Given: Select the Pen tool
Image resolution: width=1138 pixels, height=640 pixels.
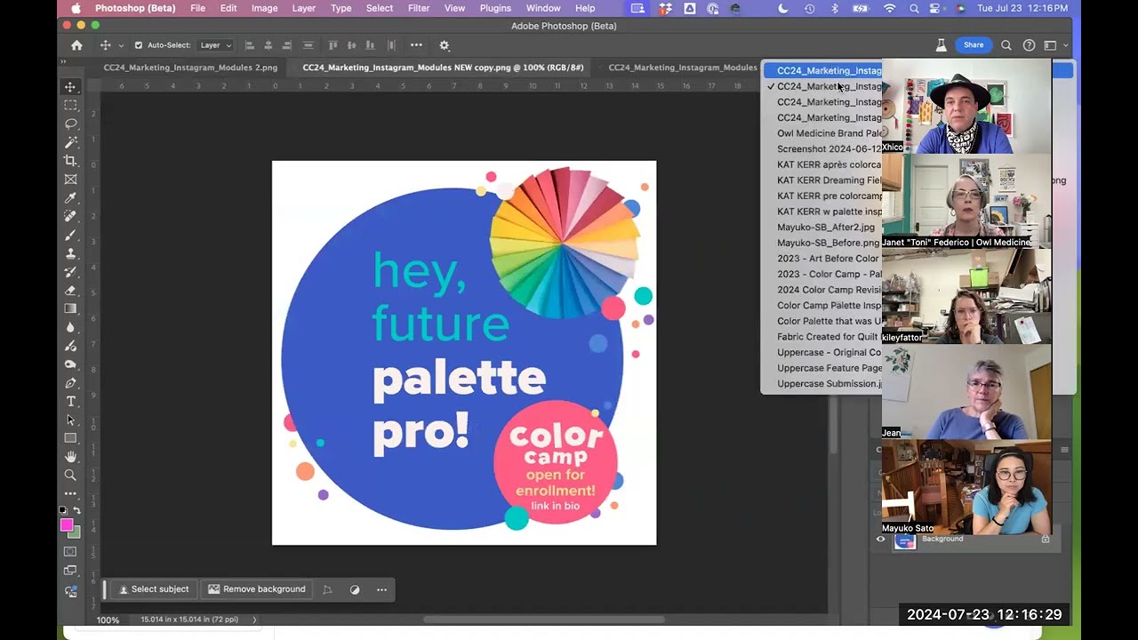Looking at the screenshot, I should pos(70,383).
